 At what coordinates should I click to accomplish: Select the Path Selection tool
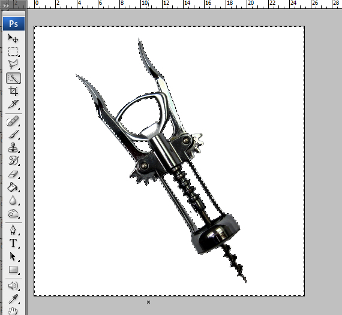click(x=13, y=256)
